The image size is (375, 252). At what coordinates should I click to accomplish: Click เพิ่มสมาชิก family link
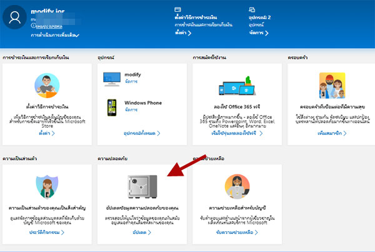tap(332, 133)
